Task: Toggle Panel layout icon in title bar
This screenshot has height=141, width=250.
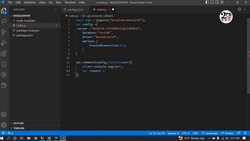Action: pyautogui.click(x=212, y=2)
